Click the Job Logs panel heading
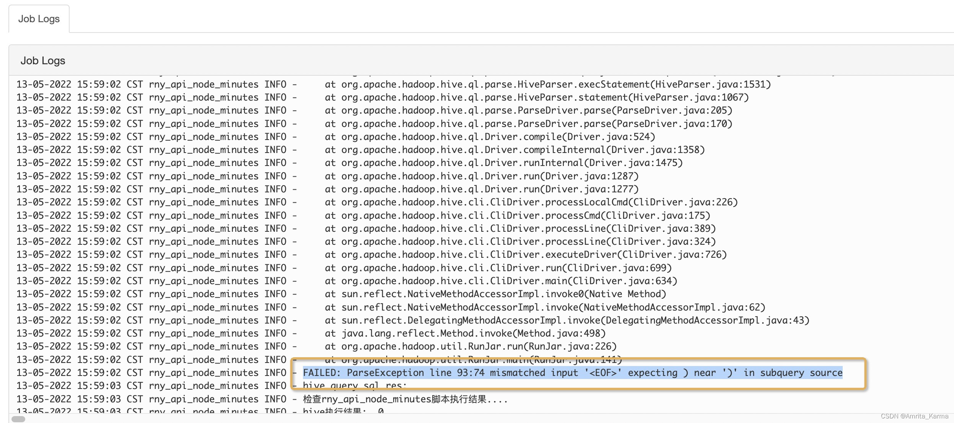 pos(43,61)
